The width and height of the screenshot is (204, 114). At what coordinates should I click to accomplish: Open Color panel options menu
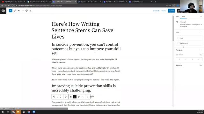coord(201,32)
